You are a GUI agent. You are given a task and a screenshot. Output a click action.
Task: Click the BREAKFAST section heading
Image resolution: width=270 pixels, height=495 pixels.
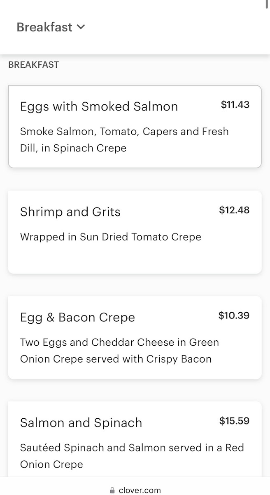pyautogui.click(x=33, y=65)
